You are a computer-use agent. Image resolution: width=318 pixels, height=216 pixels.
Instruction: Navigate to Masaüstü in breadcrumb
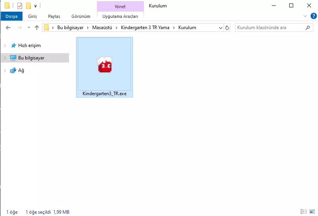(102, 28)
